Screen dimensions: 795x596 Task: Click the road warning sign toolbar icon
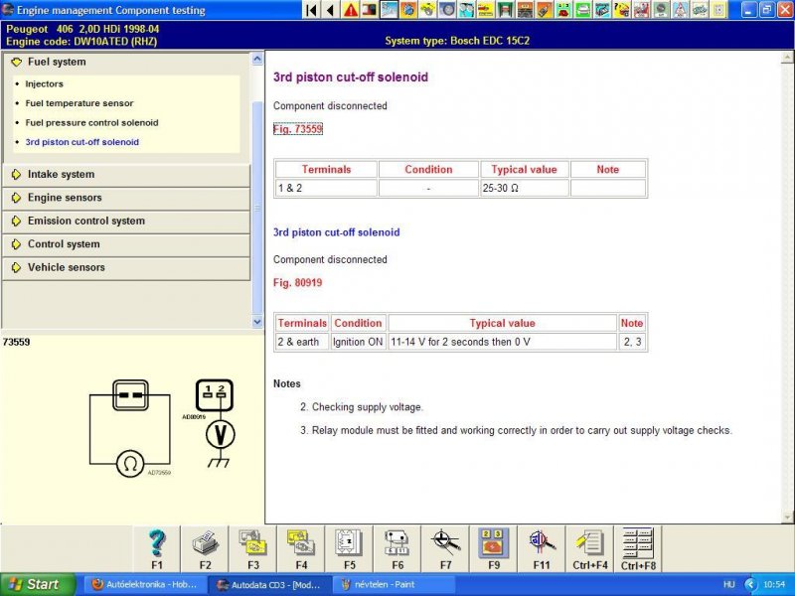pos(680,10)
